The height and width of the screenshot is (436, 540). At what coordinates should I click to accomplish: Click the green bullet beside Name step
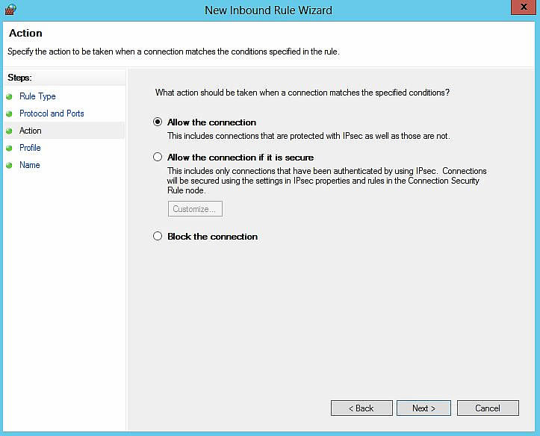9,166
